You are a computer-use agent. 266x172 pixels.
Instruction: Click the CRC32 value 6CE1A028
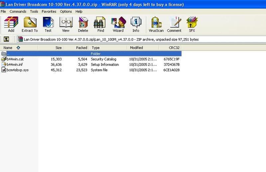171,70
